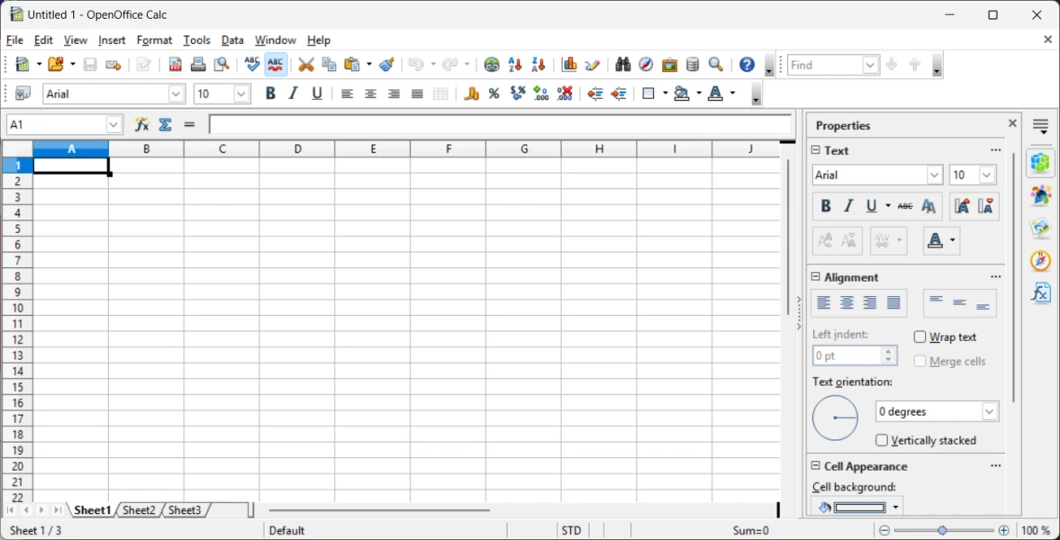Toggle AutoSpellcheck in toolbar
Screen dimensions: 1060x540
(276, 65)
